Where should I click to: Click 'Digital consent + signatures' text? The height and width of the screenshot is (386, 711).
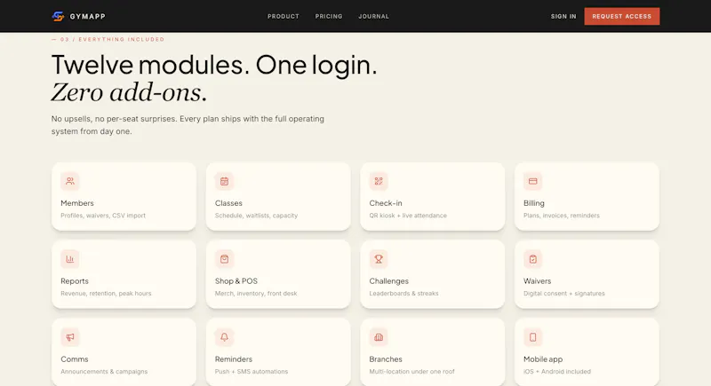[564, 293]
